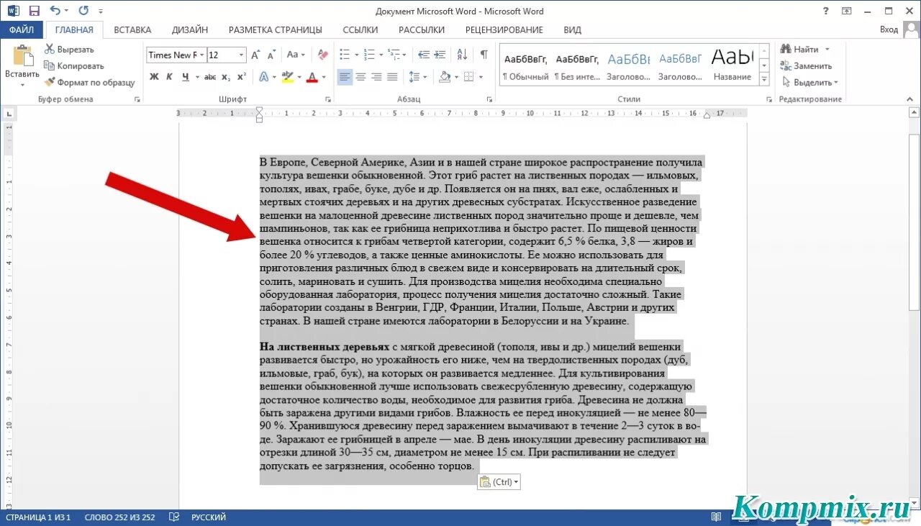Open the font size 12 dropdown

click(x=242, y=55)
